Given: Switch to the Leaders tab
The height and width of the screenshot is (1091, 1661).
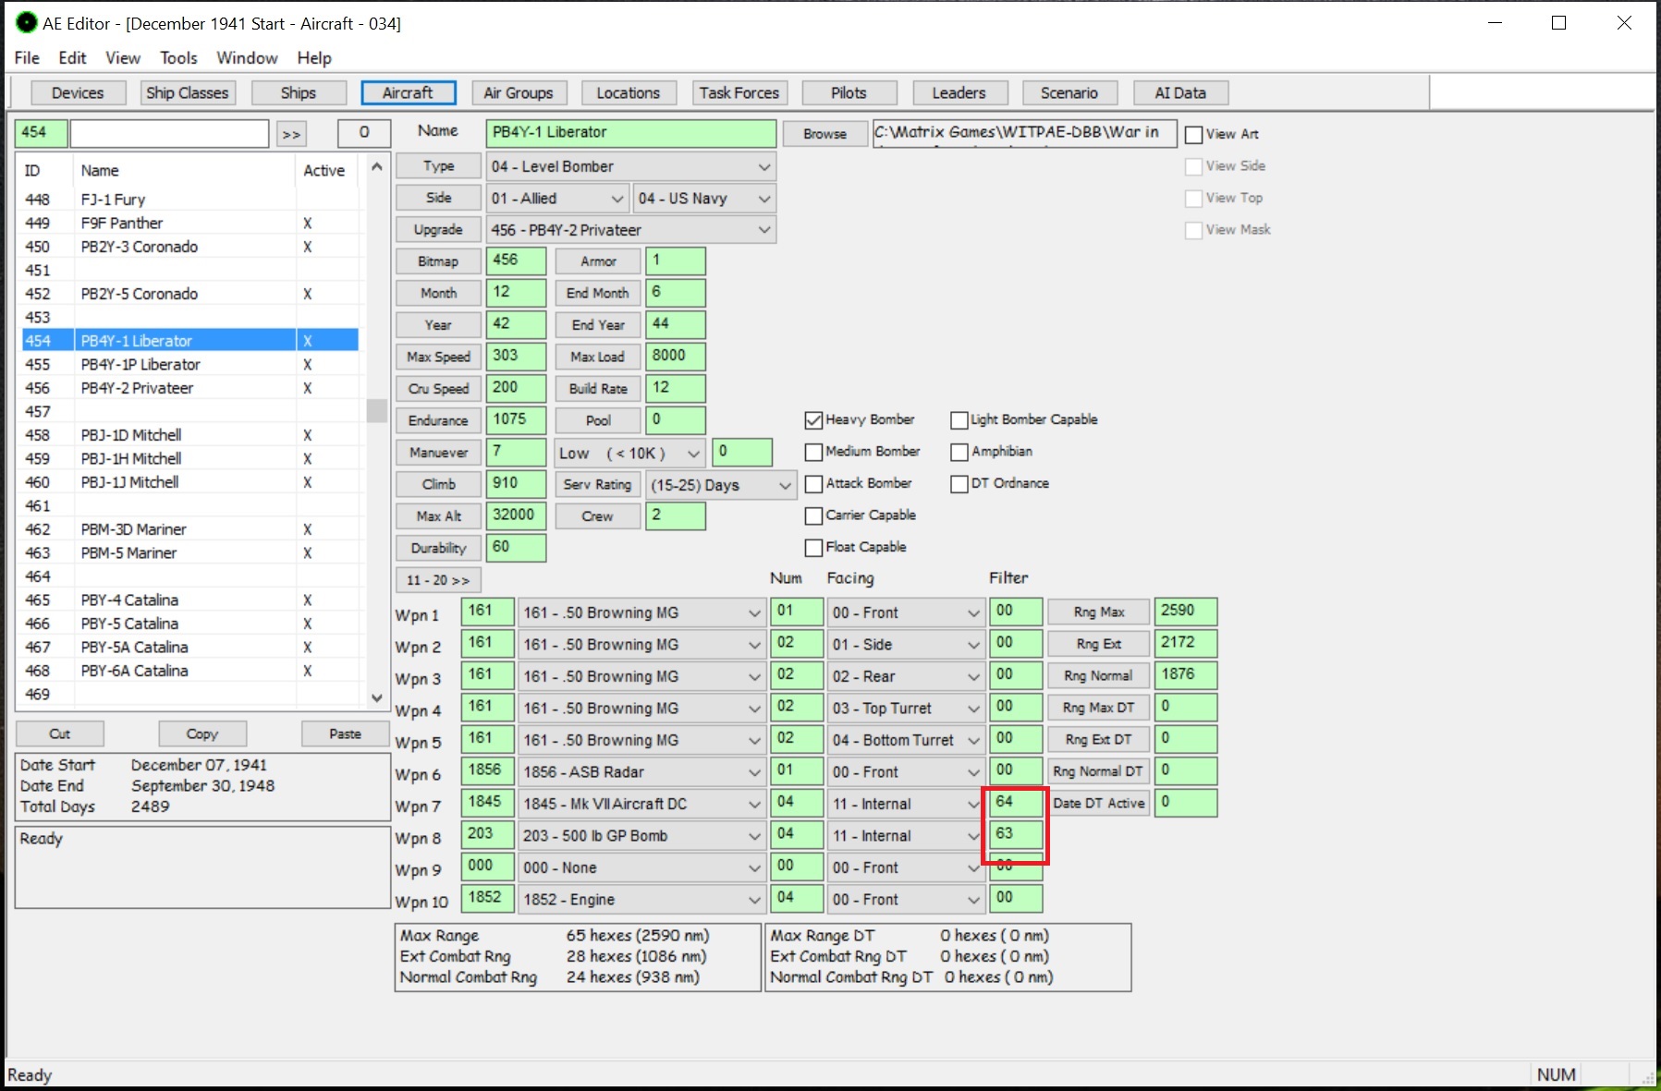Looking at the screenshot, I should pos(959,93).
